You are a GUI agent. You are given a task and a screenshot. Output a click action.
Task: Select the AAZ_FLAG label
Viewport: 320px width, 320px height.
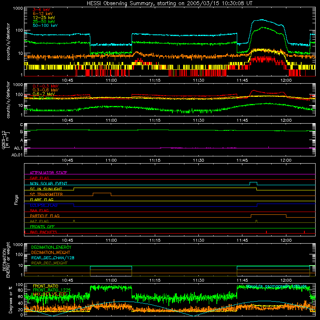(x=39, y=221)
